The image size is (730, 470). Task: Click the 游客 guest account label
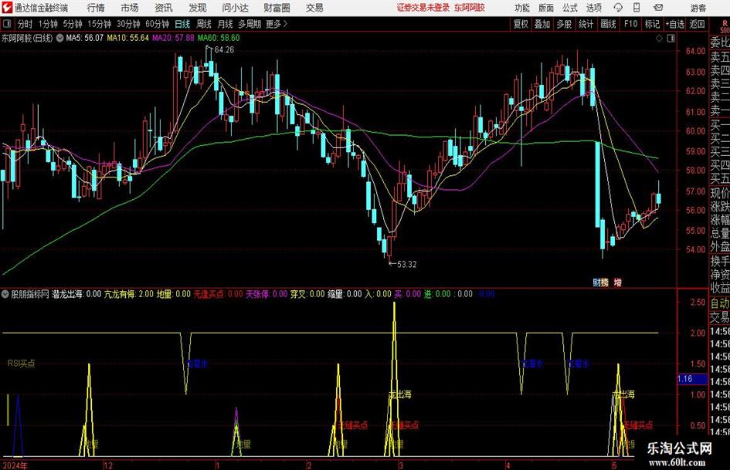pyautogui.click(x=698, y=8)
